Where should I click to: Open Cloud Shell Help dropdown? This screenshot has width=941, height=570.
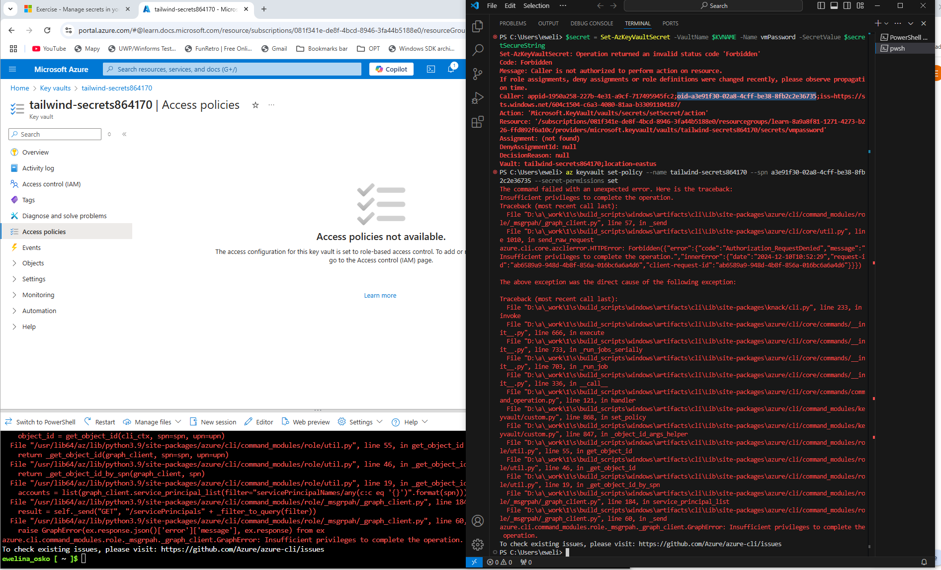tap(410, 422)
